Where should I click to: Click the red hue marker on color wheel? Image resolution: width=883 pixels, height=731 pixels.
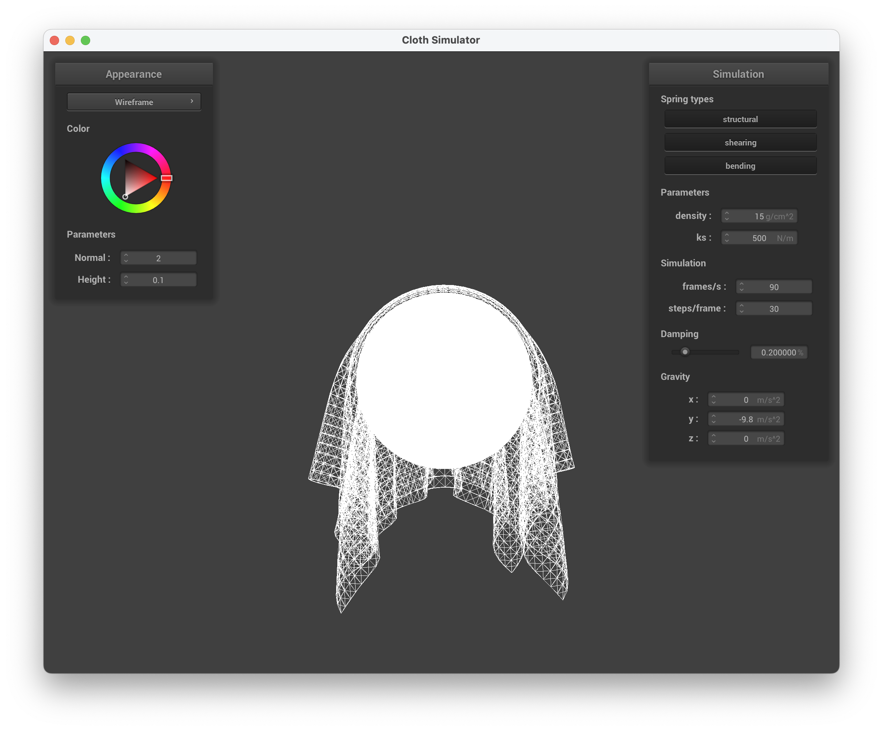tap(166, 178)
